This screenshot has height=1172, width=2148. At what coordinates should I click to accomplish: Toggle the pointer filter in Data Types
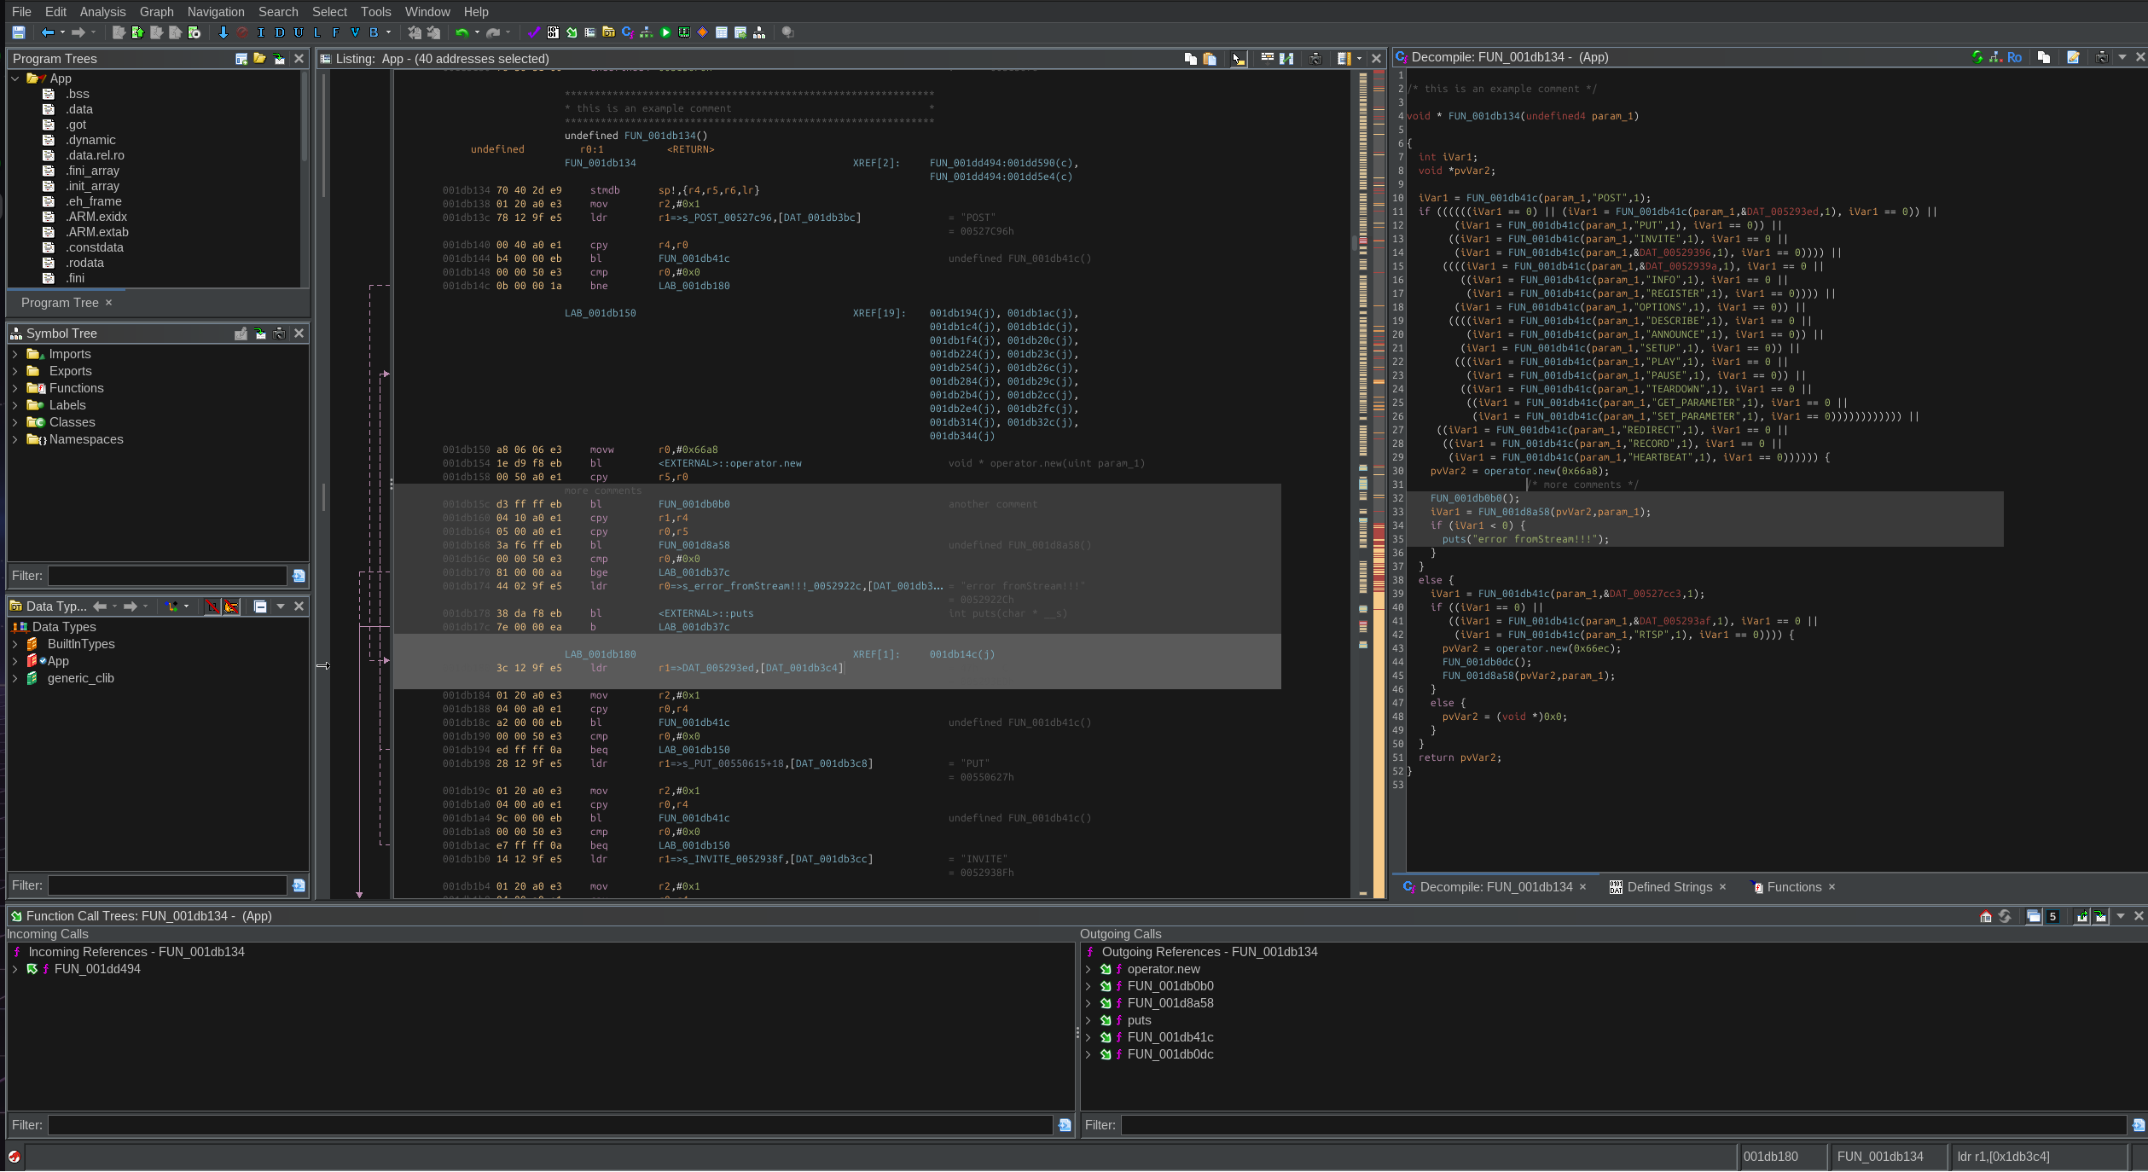[x=231, y=606]
